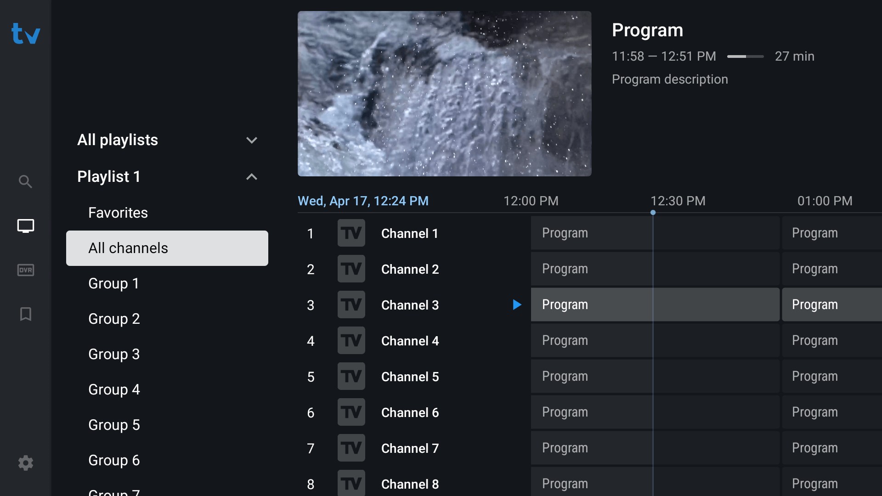Collapse the Playlist 1 expander
This screenshot has width=882, height=496.
click(x=253, y=176)
